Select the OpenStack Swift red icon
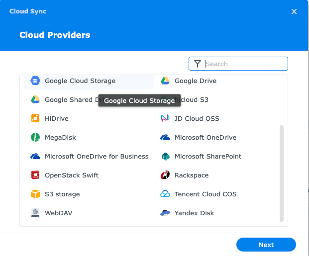Screen dimensions: 309x256 [35, 175]
